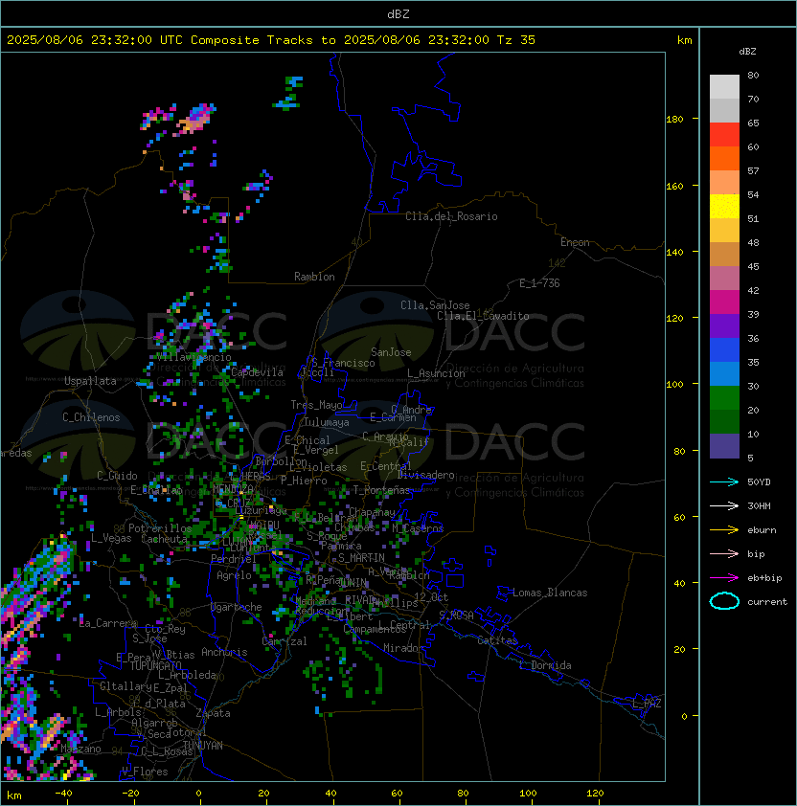Select the bright green swatch below 30
Viewport: 797px width, 806px height.
(724, 398)
